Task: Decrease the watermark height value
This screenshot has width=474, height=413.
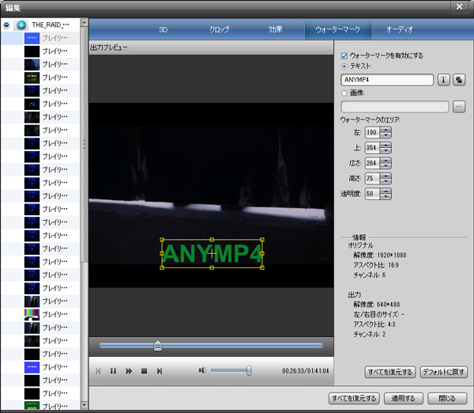Action: pos(386,181)
